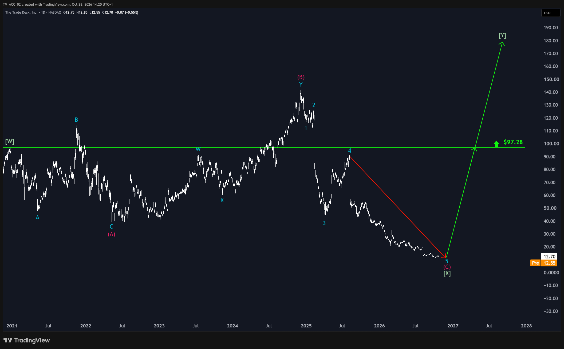The image size is (564, 349).
Task: Click the blue X label near late 2023
Action: tap(222, 200)
